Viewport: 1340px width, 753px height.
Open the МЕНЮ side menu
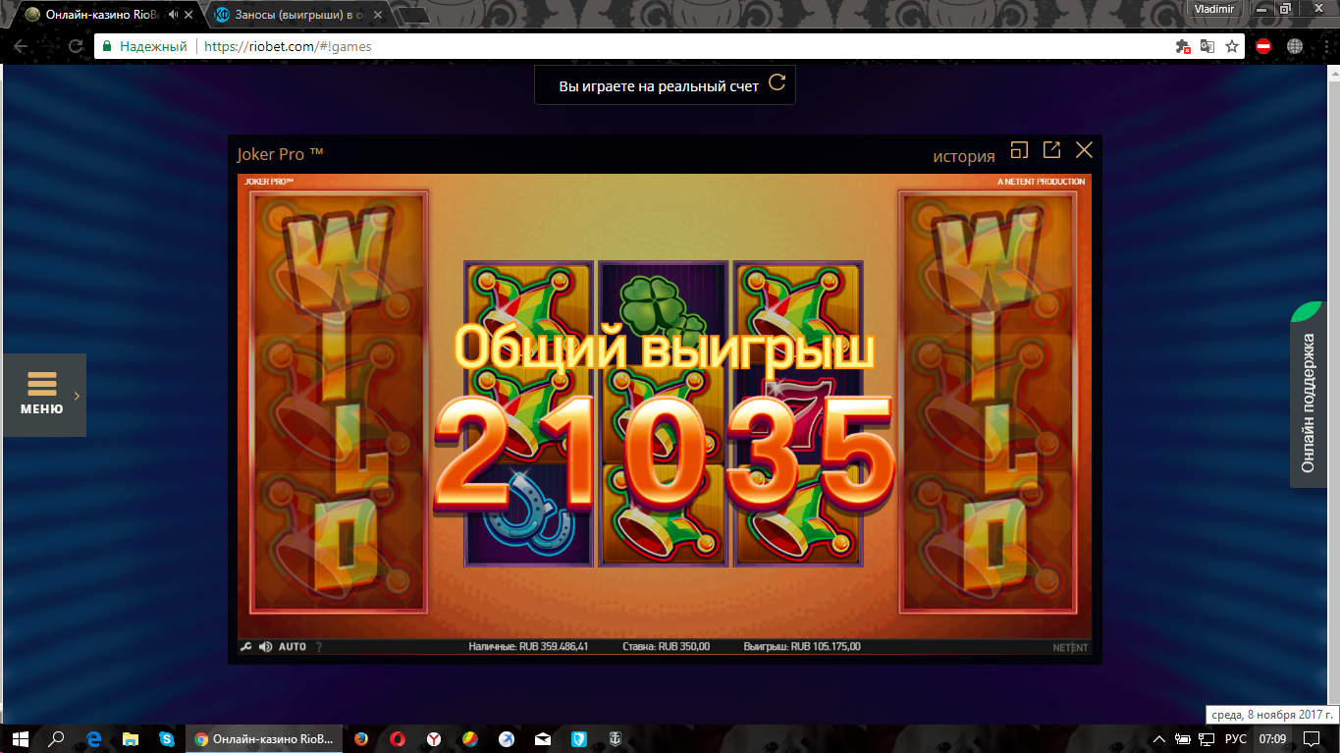43,395
